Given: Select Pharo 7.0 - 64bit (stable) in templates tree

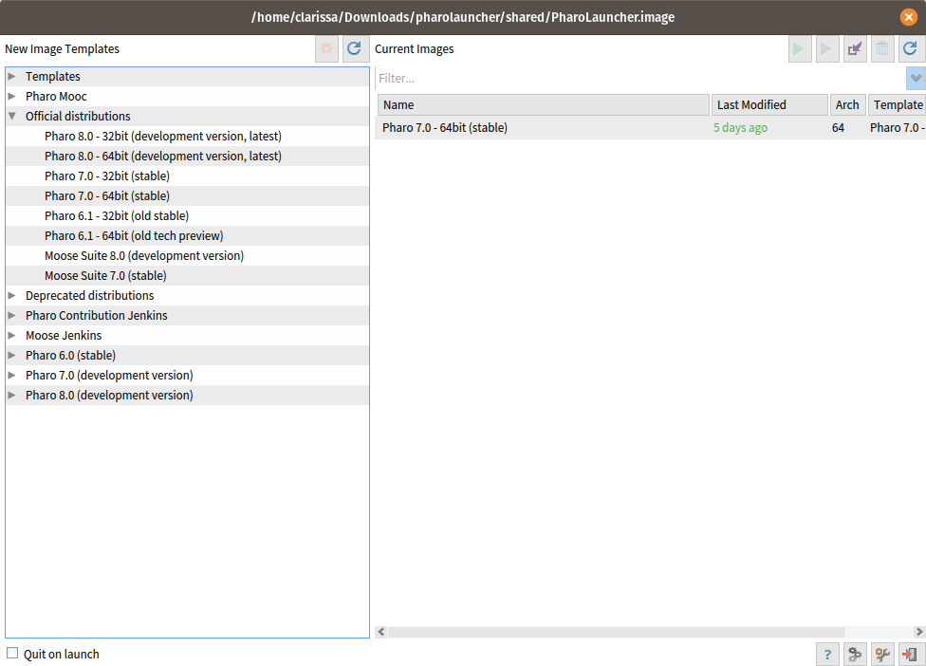Looking at the screenshot, I should pyautogui.click(x=107, y=196).
